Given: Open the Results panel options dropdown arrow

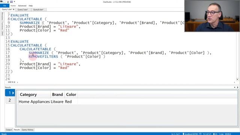Looking at the screenshot, I should pos(235,87).
